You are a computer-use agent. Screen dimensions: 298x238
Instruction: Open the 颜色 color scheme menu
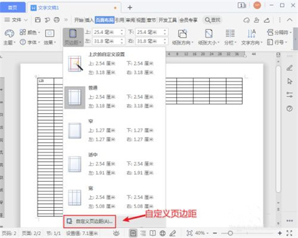[x=30, y=32]
